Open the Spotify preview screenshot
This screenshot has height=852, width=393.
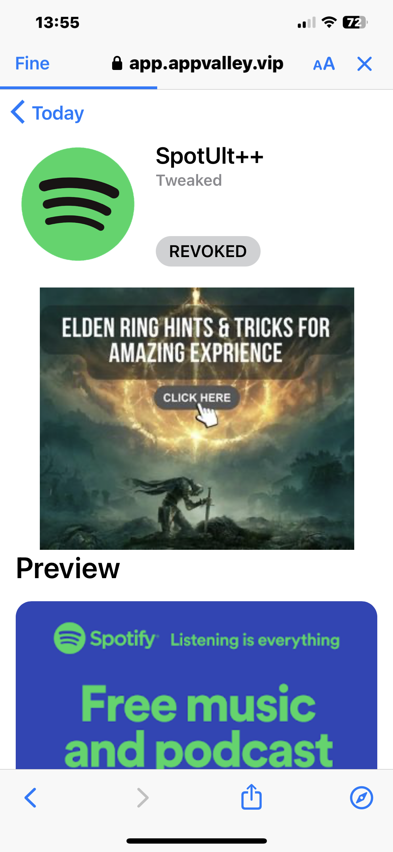point(196,685)
